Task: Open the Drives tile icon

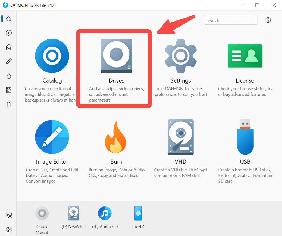Action: [x=116, y=56]
